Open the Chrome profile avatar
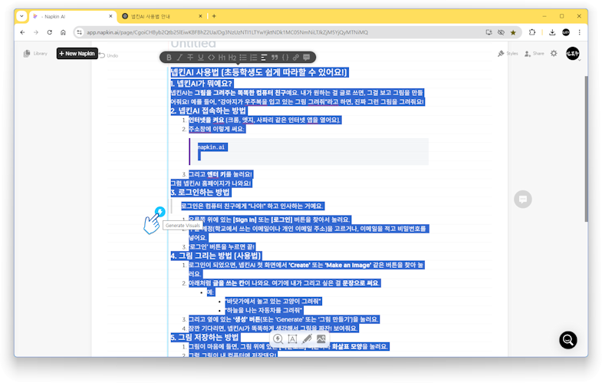This screenshot has width=602, height=383. [566, 32]
